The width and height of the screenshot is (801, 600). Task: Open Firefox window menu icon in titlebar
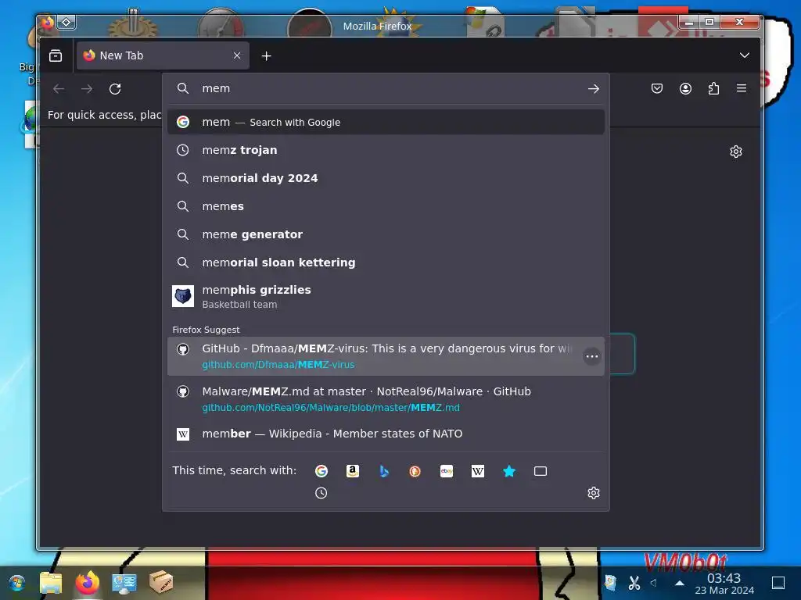(48, 23)
